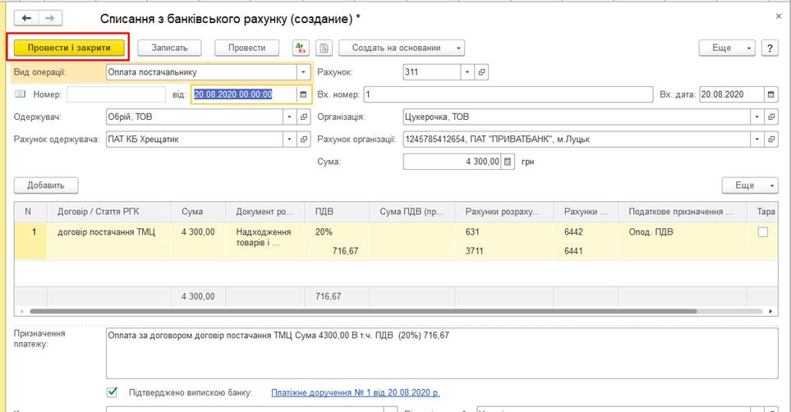The height and width of the screenshot is (412, 791).
Task: Click the back navigation arrow
Action: [x=27, y=17]
